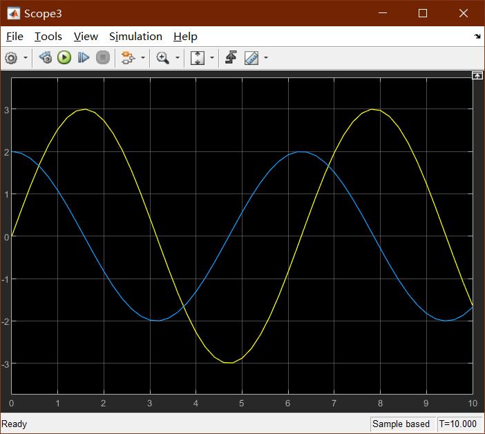Viewport: 485px width, 434px height.
Task: Open the Triggers icon
Action: point(231,58)
